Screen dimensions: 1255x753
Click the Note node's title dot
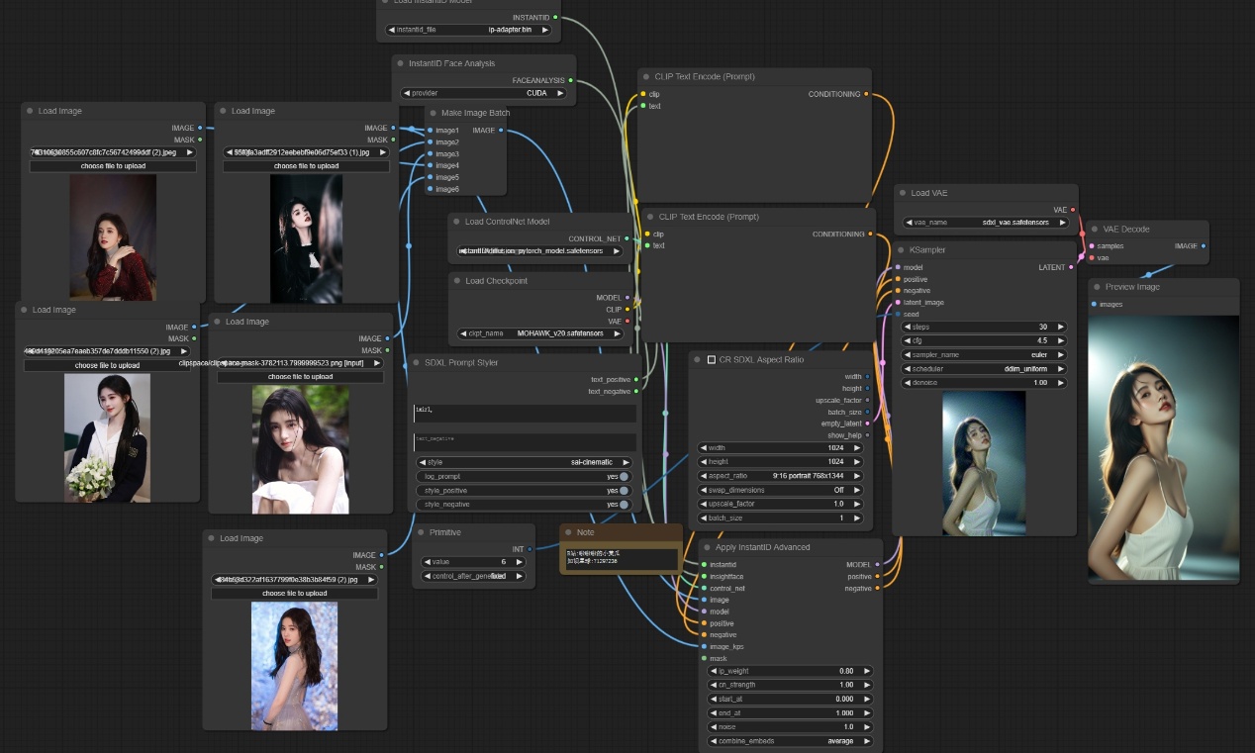click(568, 532)
